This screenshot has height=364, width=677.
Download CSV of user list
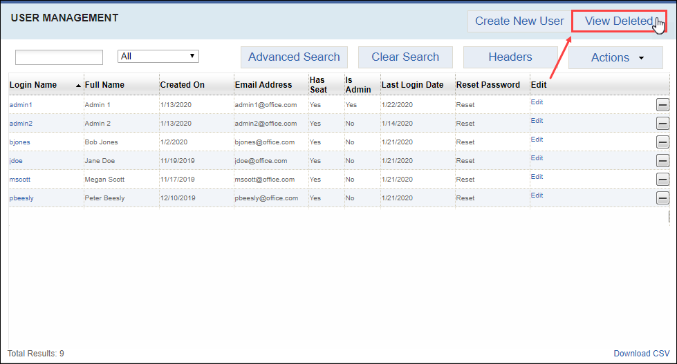tap(642, 354)
